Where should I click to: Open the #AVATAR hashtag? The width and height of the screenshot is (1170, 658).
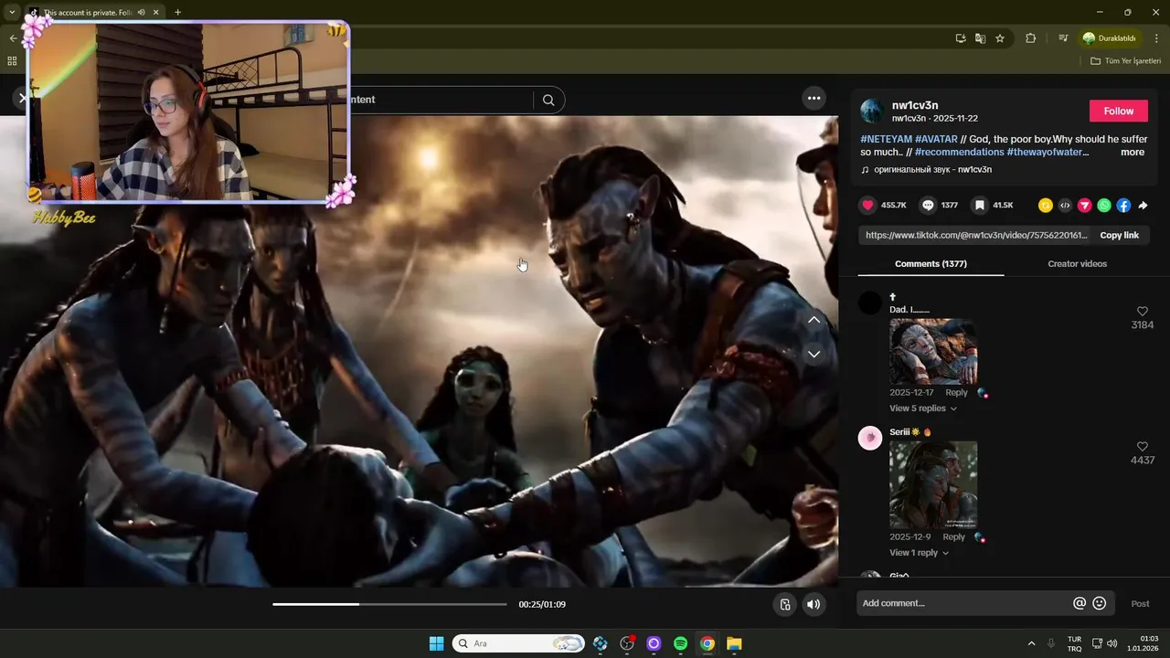point(936,140)
